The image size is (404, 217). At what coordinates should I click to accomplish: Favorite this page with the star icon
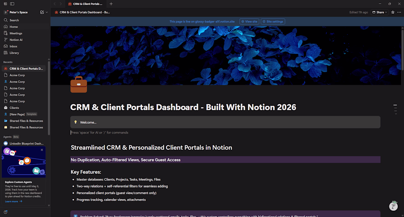point(393,12)
